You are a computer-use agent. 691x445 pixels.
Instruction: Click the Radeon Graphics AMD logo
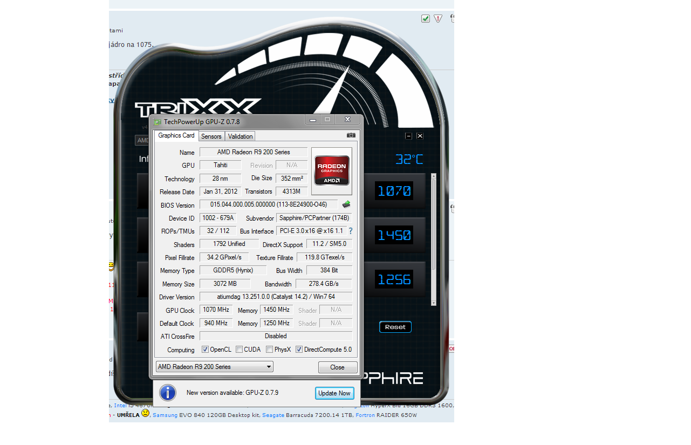[332, 171]
